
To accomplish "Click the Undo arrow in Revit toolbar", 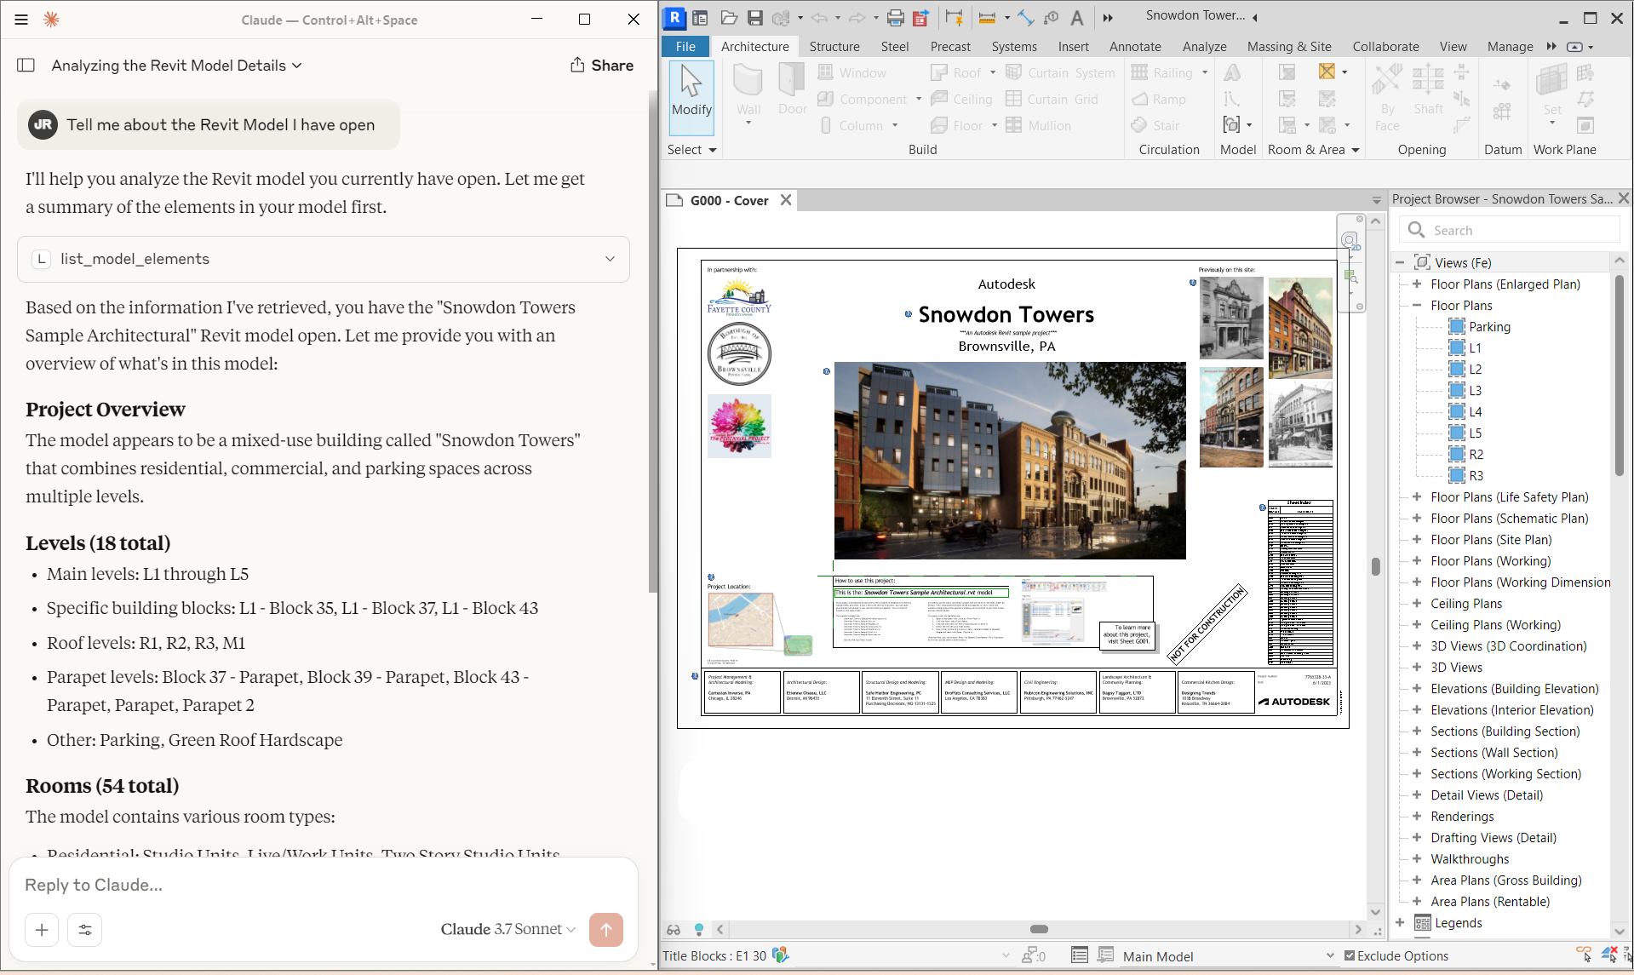I will (819, 17).
